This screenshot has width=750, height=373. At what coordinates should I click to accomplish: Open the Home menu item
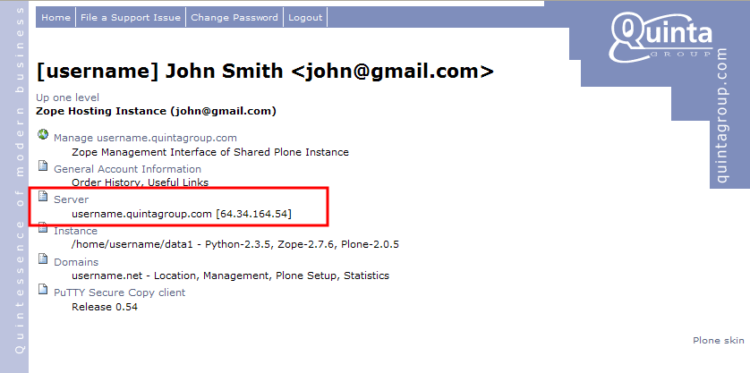(55, 18)
